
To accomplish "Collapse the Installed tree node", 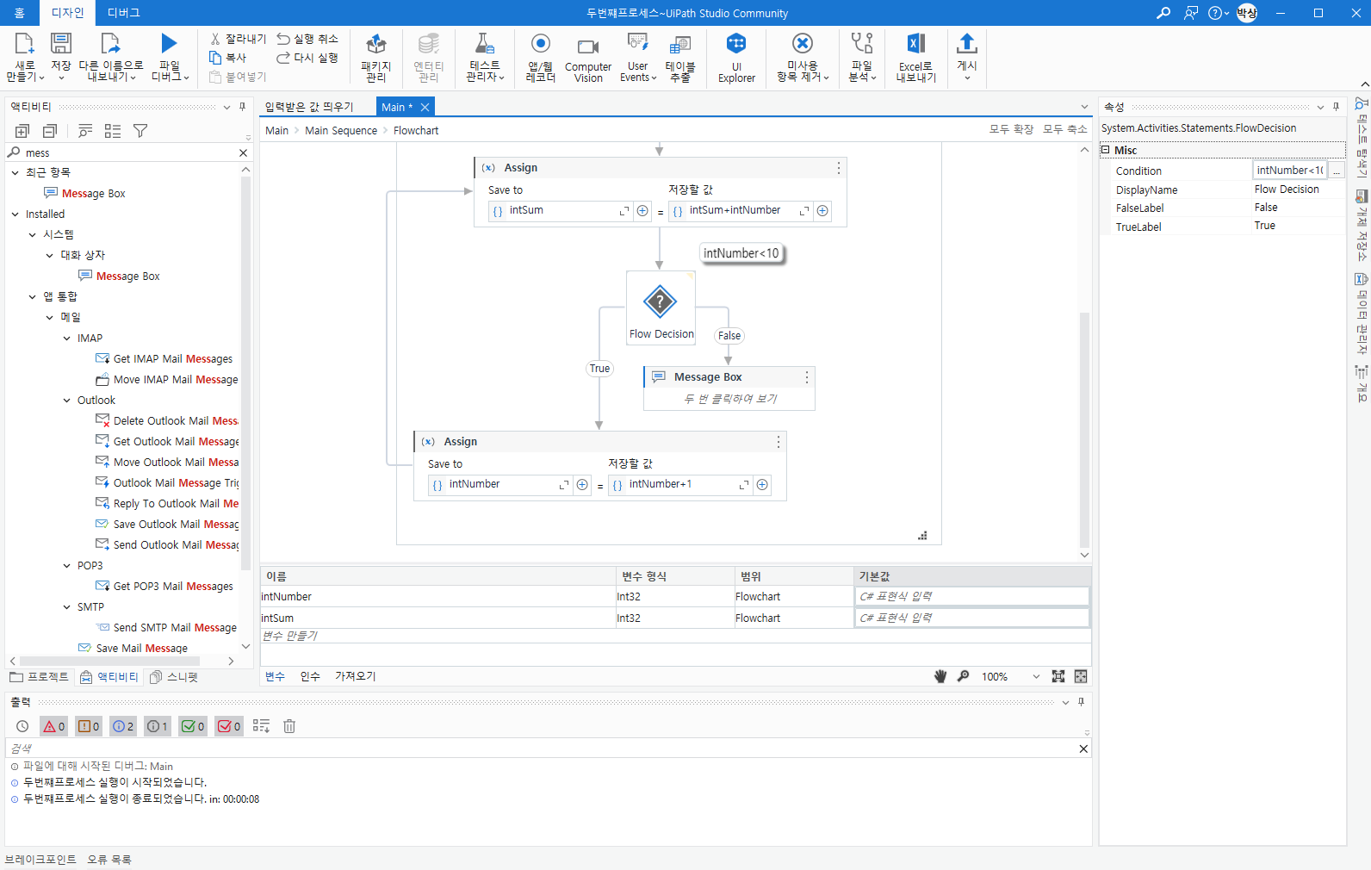I will (x=15, y=214).
